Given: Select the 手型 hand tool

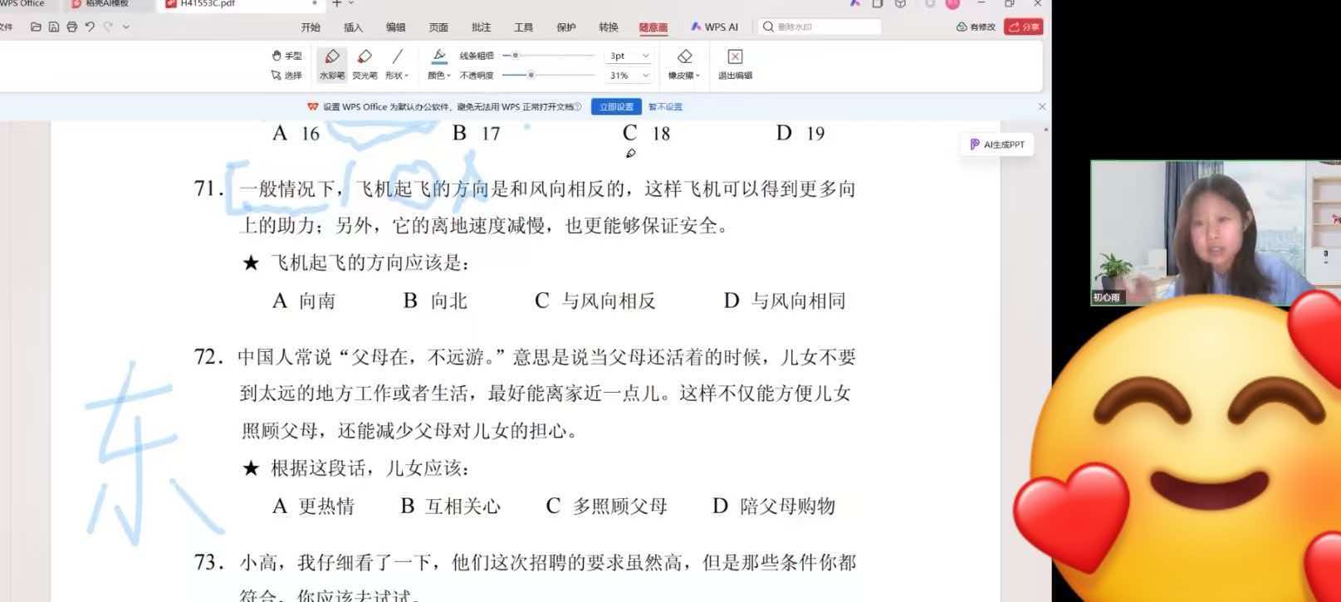Looking at the screenshot, I should (x=286, y=56).
